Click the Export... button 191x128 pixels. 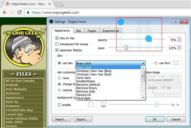(82, 119)
